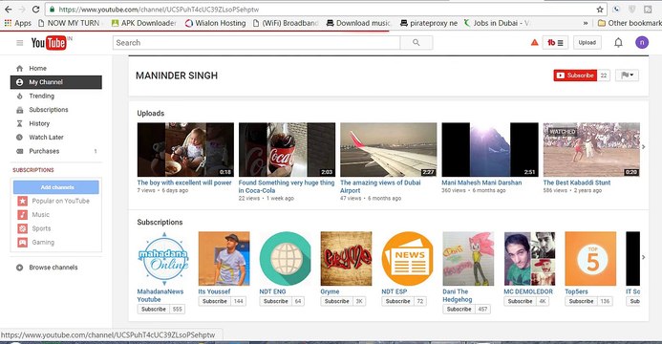Screen dimensions: 662x344
Task: Click the MANINDER SINGH channel title
Action: [177, 75]
